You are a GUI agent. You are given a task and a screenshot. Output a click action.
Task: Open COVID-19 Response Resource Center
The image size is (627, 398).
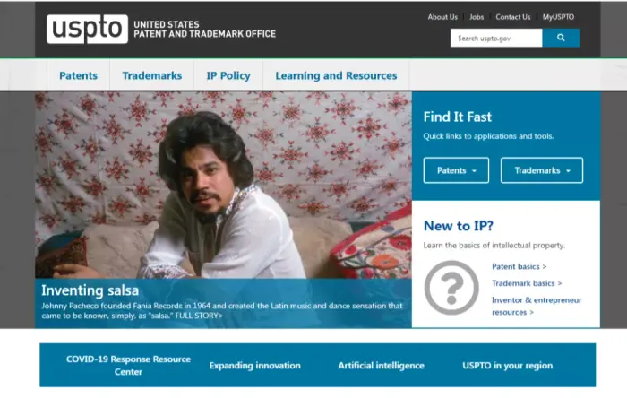pos(128,365)
